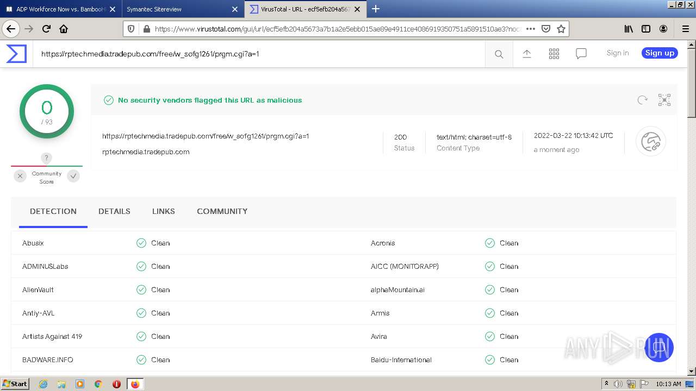Toggle the Firefox sidebar icon
Image resolution: width=696 pixels, height=391 pixels.
pyautogui.click(x=646, y=29)
